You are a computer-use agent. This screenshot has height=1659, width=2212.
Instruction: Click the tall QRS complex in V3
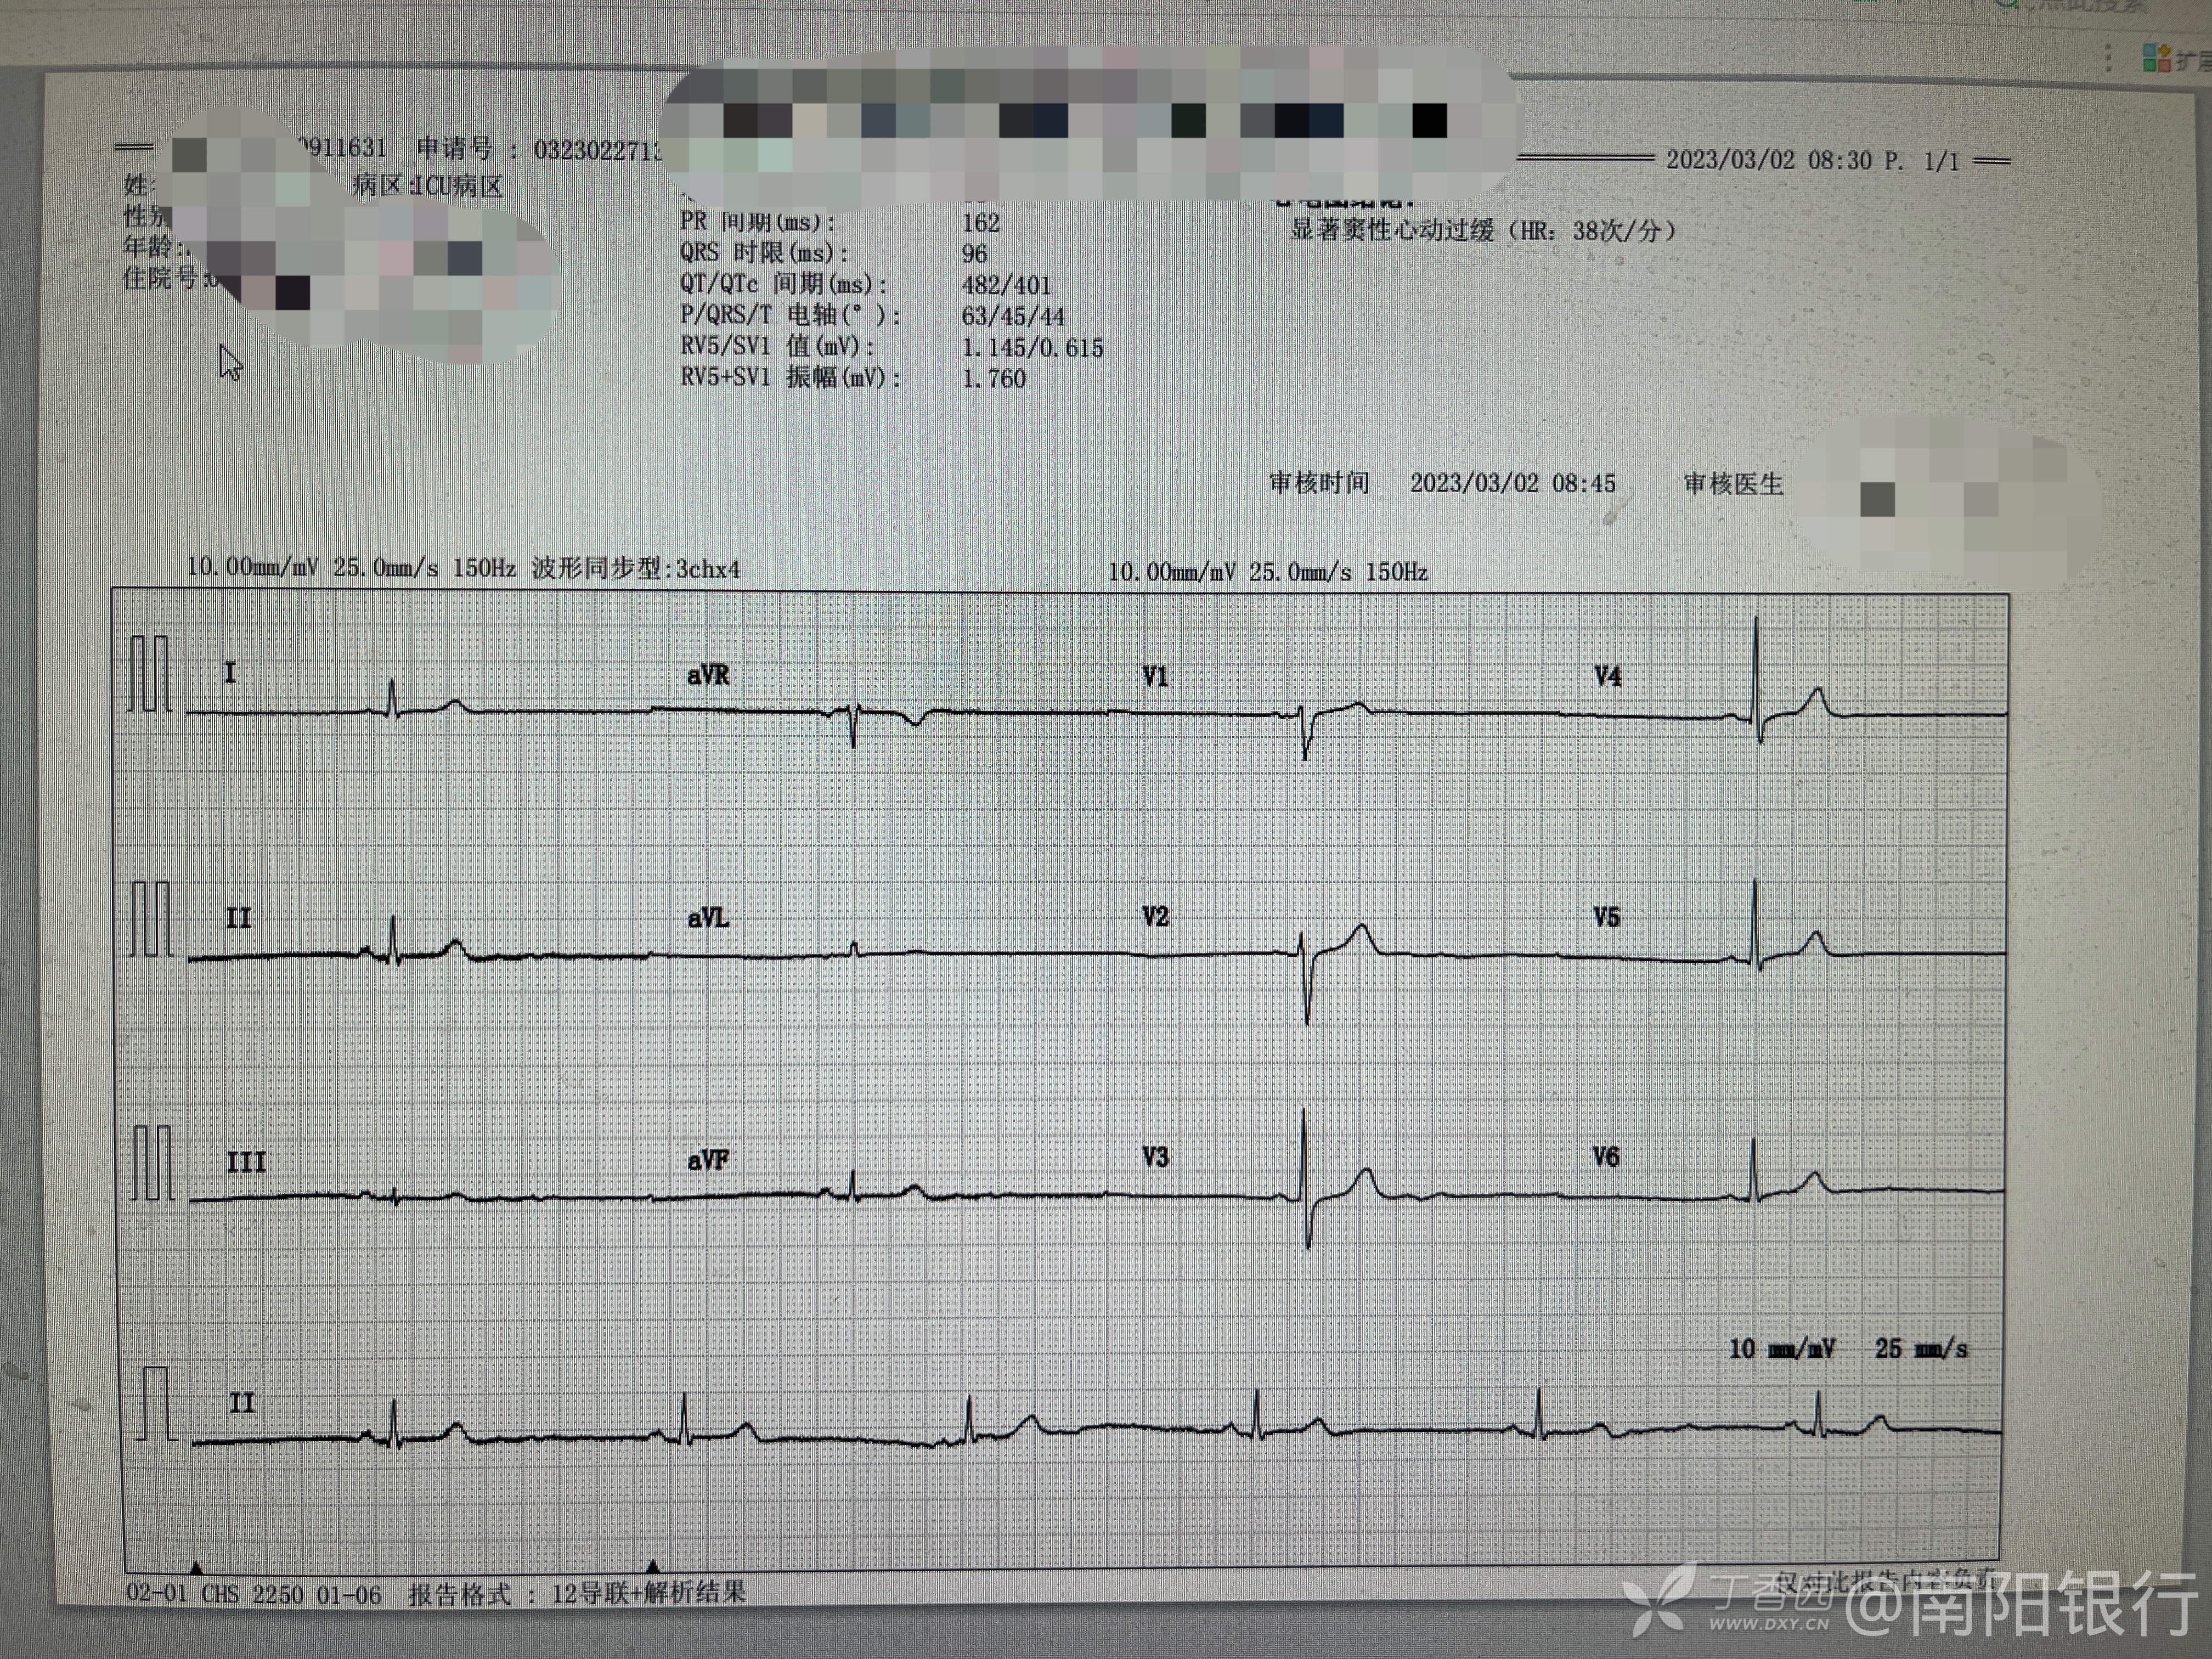[x=1305, y=1175]
